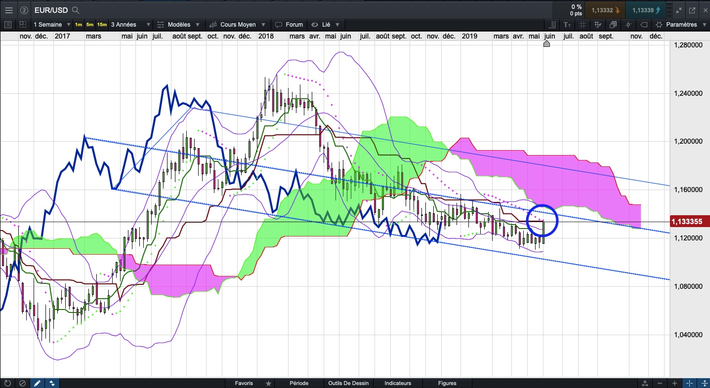Open the Paramètres settings dropdown
The width and height of the screenshot is (710, 388).
[680, 25]
